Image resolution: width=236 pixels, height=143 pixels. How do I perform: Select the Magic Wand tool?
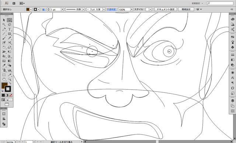[x=4, y=25]
